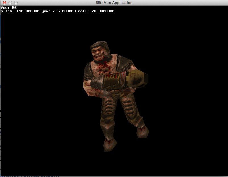Click the fps counter readout
The image size is (228, 177).
click(x=9, y=8)
